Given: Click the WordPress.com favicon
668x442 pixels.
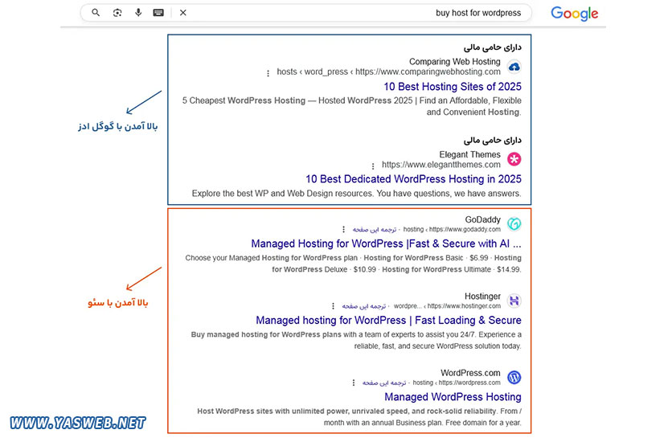Looking at the screenshot, I should coord(514,377).
